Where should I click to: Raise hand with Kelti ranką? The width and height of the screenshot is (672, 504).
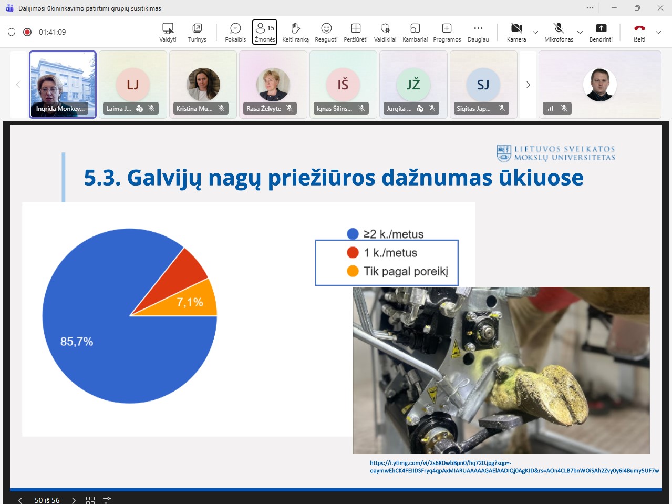pos(295,32)
